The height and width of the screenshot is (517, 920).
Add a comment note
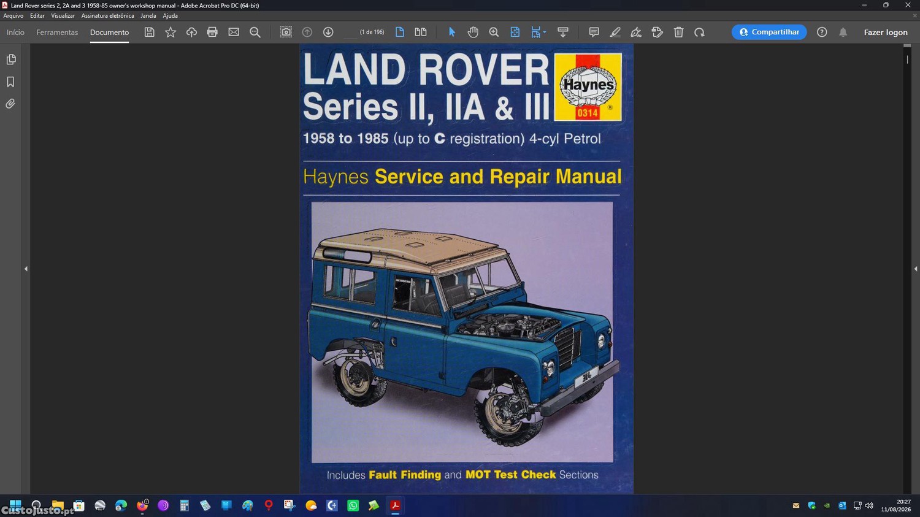[x=594, y=32]
